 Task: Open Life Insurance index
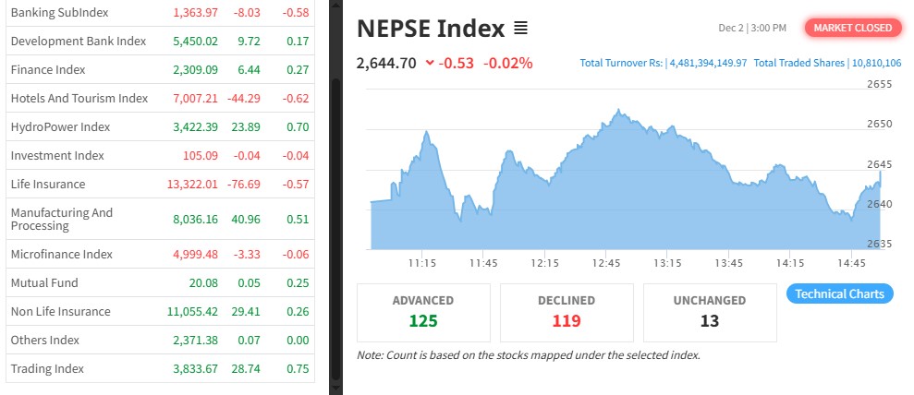(48, 184)
